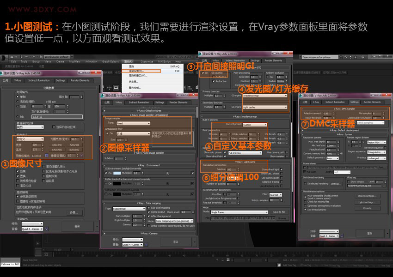Click the question-mark help icon
This screenshot has width=393, height=277.
point(362,57)
